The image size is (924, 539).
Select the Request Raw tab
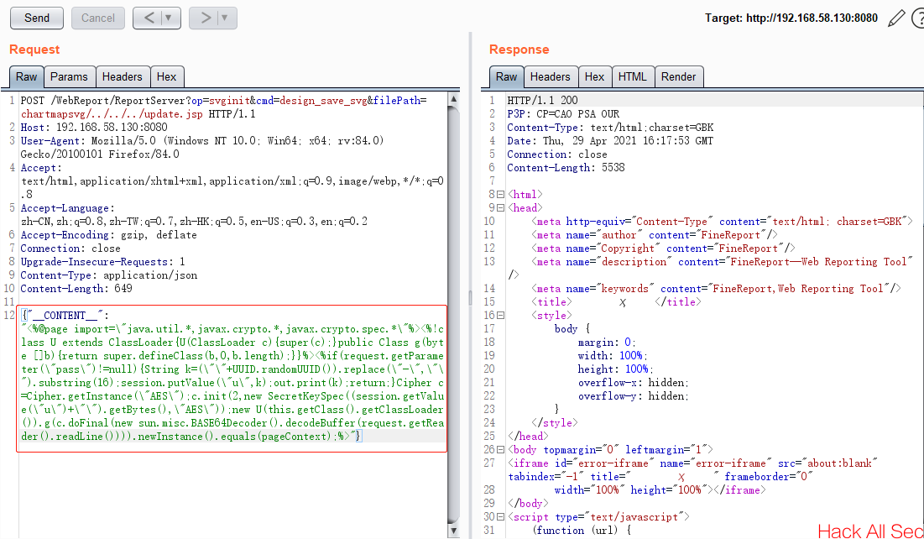[27, 76]
